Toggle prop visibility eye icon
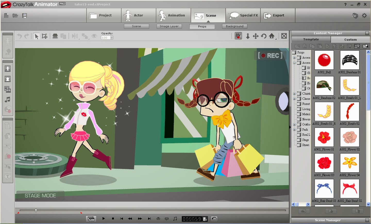This screenshot has width=371, height=224. [94, 36]
